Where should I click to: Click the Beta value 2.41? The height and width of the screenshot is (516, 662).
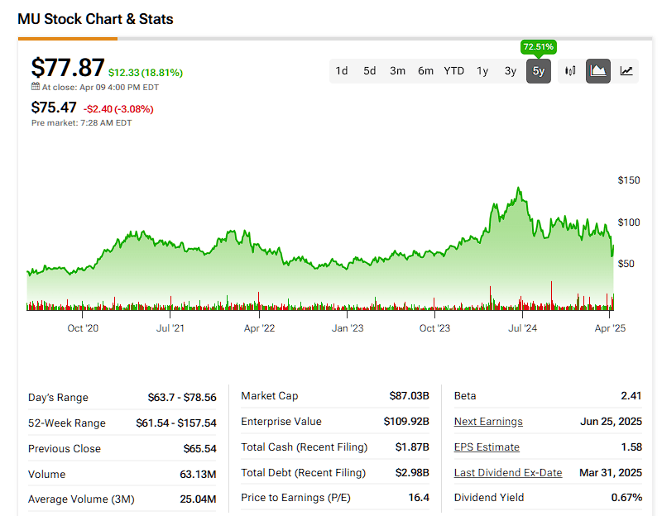pyautogui.click(x=631, y=396)
